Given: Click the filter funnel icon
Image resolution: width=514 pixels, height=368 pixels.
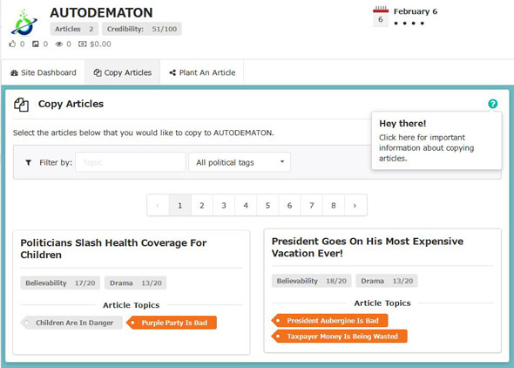Looking at the screenshot, I should (x=29, y=162).
